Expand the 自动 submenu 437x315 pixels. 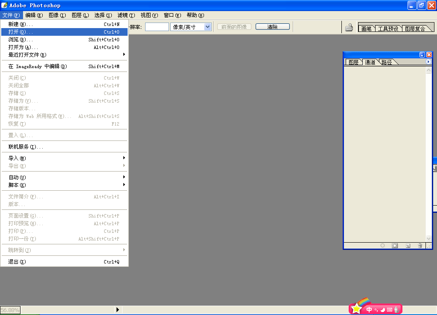click(64, 178)
